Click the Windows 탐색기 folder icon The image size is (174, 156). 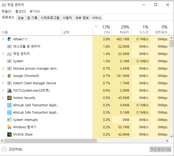tap(9, 127)
